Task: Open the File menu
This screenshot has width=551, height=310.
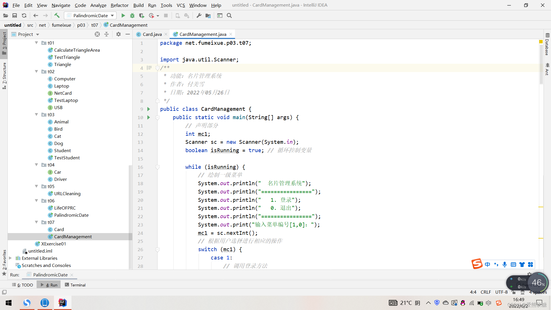Action: point(16,5)
